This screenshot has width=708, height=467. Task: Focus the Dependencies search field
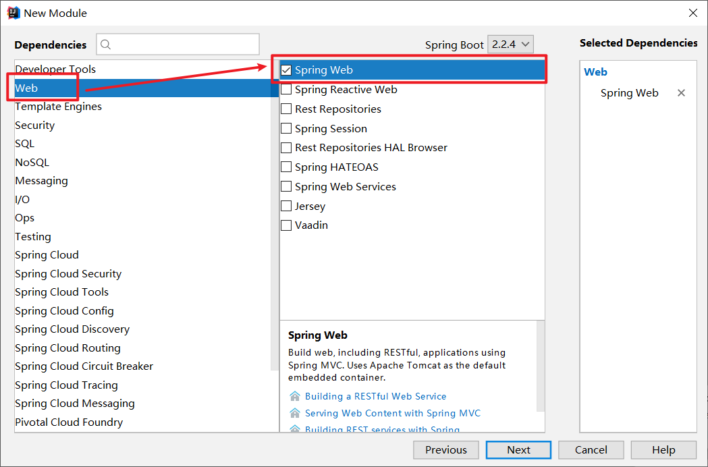184,45
